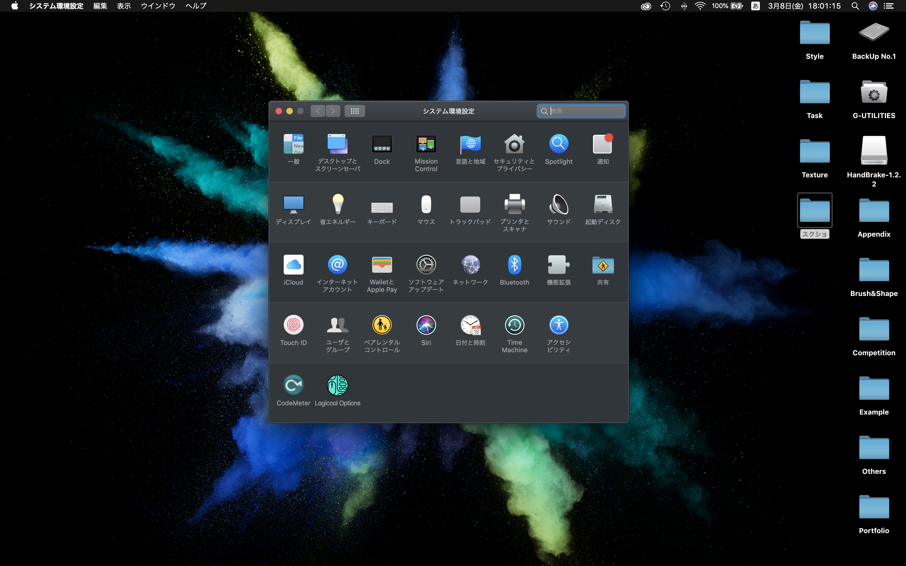Click the back navigation arrow
906x566 pixels.
click(x=317, y=111)
